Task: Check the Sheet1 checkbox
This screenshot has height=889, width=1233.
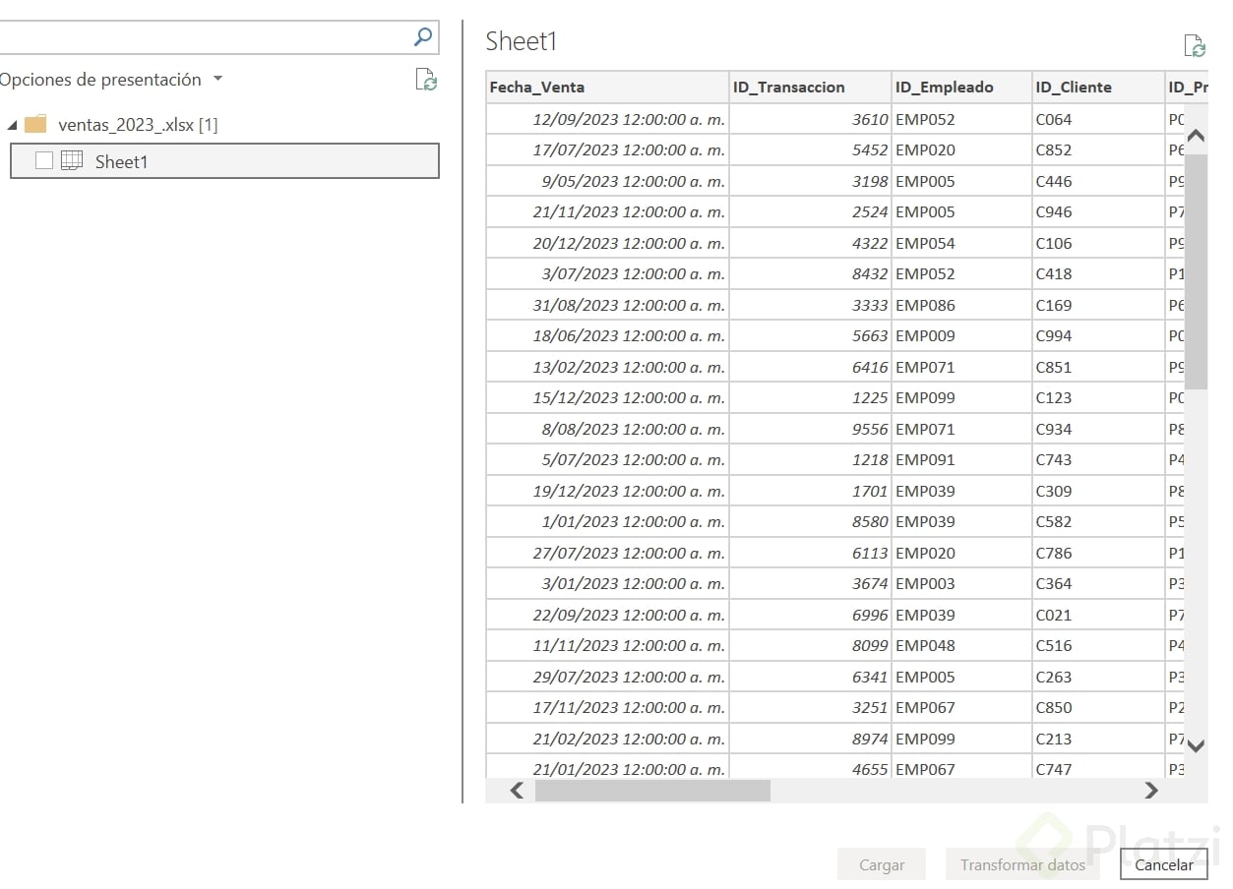Action: 43,161
